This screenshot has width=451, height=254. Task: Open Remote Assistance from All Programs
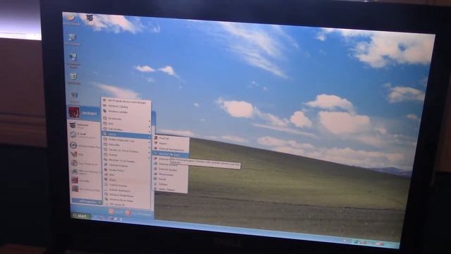click(x=127, y=190)
